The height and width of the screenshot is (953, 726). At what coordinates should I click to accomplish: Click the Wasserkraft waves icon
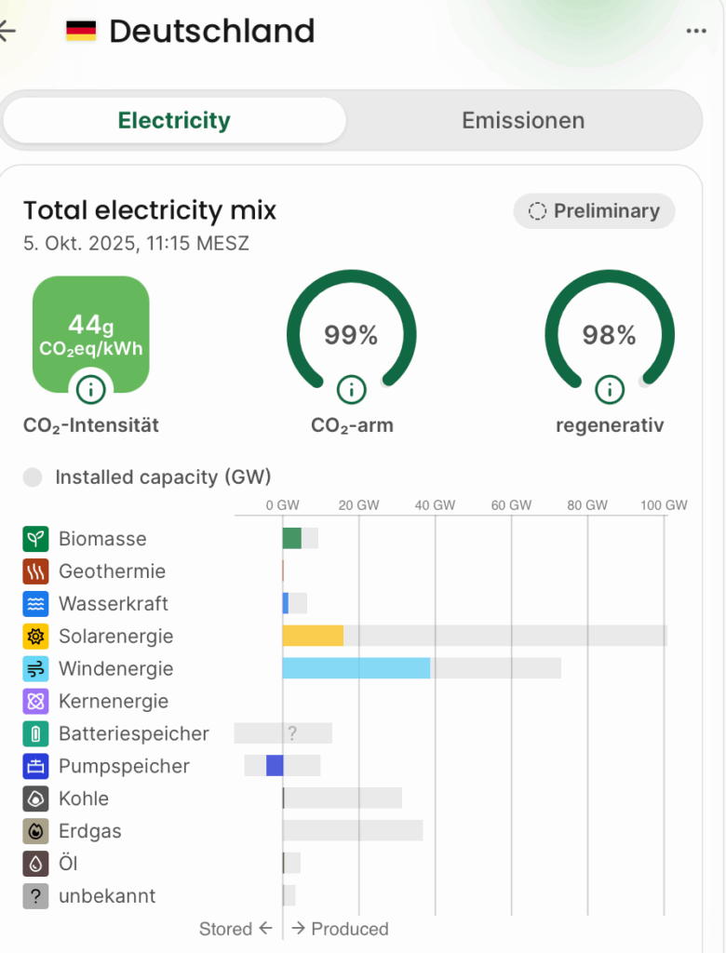[35, 604]
